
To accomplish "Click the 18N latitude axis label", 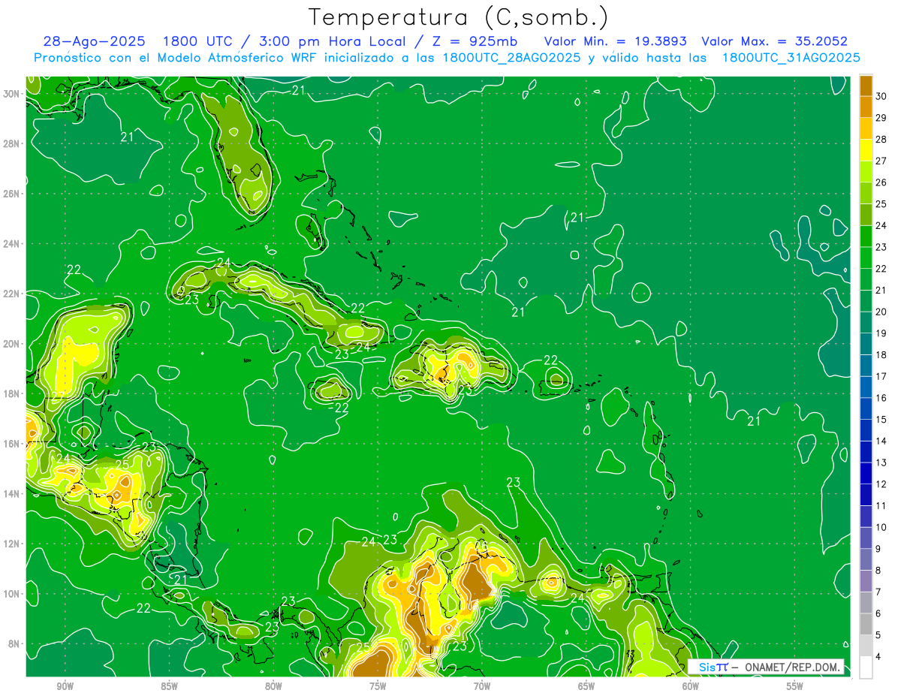I will point(11,393).
